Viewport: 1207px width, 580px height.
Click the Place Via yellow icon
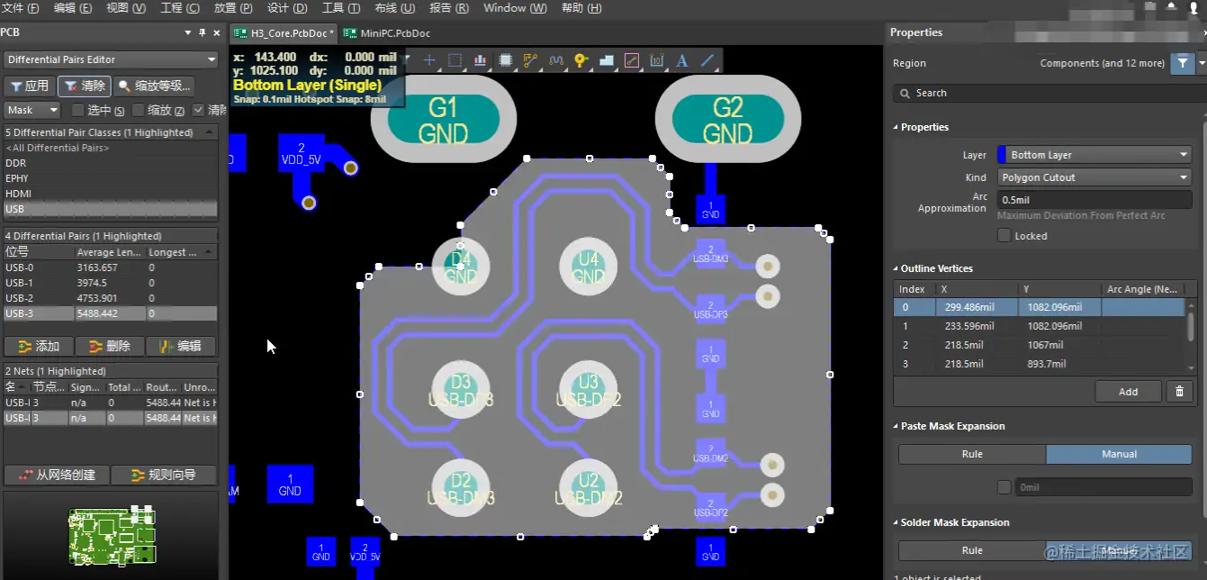tap(581, 60)
